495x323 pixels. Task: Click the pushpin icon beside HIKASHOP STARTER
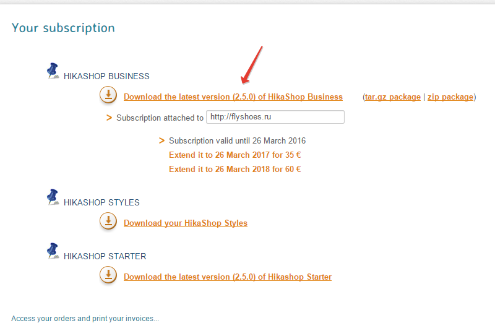[x=53, y=252]
